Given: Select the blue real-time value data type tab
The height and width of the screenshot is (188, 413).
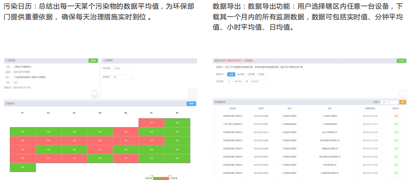Looking at the screenshot, I should click(x=231, y=75).
